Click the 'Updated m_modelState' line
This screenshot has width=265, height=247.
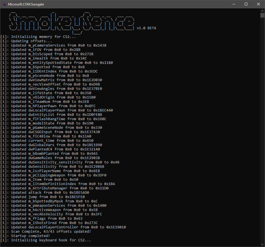[x=47, y=123]
